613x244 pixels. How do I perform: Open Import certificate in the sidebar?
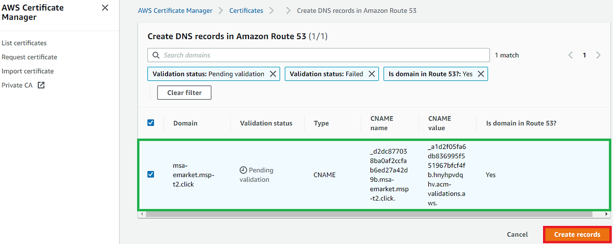tap(28, 71)
